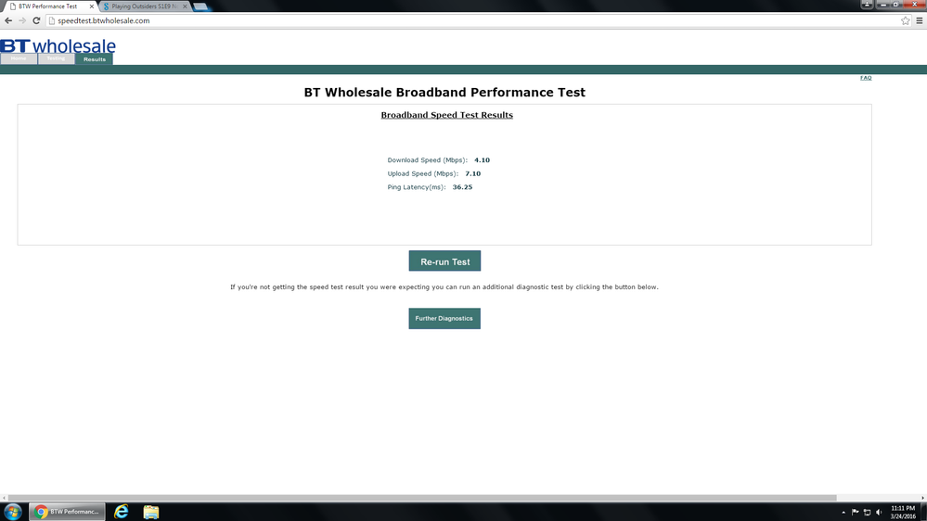
Task: Click the Upload Speed (Mbps) label
Action: 423,173
